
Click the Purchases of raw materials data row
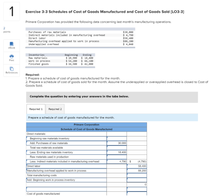[x=80, y=32]
